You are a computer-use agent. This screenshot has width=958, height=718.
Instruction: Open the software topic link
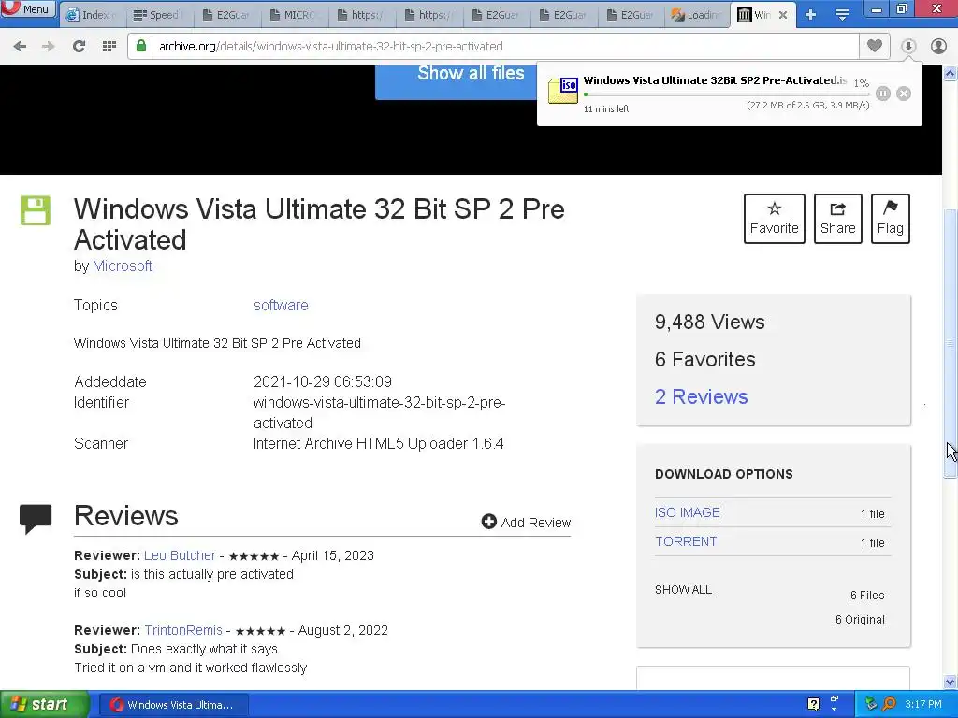click(x=281, y=306)
